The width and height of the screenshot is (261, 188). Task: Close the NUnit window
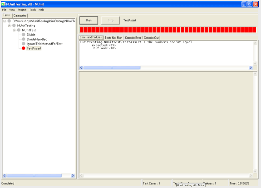(x=256, y=4)
